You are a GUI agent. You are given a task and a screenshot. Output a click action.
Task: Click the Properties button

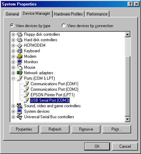tap(24, 129)
